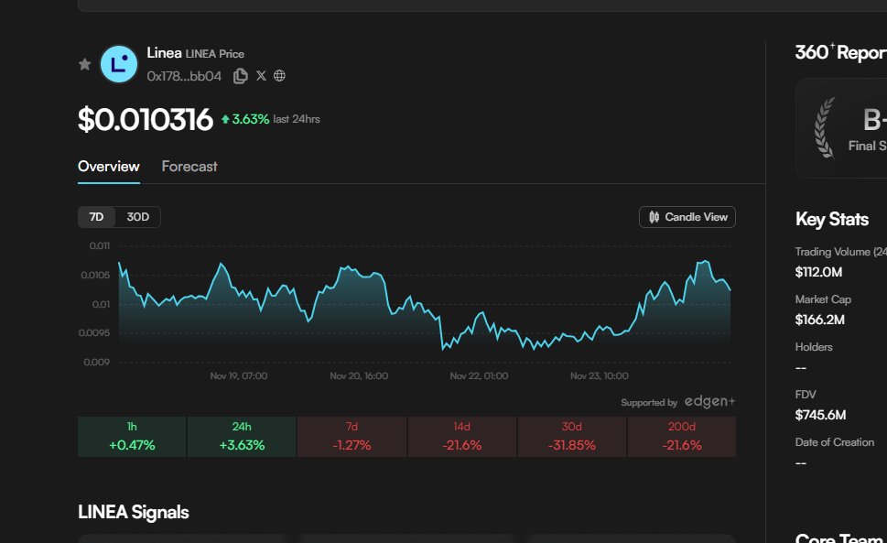Open Linea's X (Twitter) profile icon
The height and width of the screenshot is (543, 887).
[x=261, y=76]
